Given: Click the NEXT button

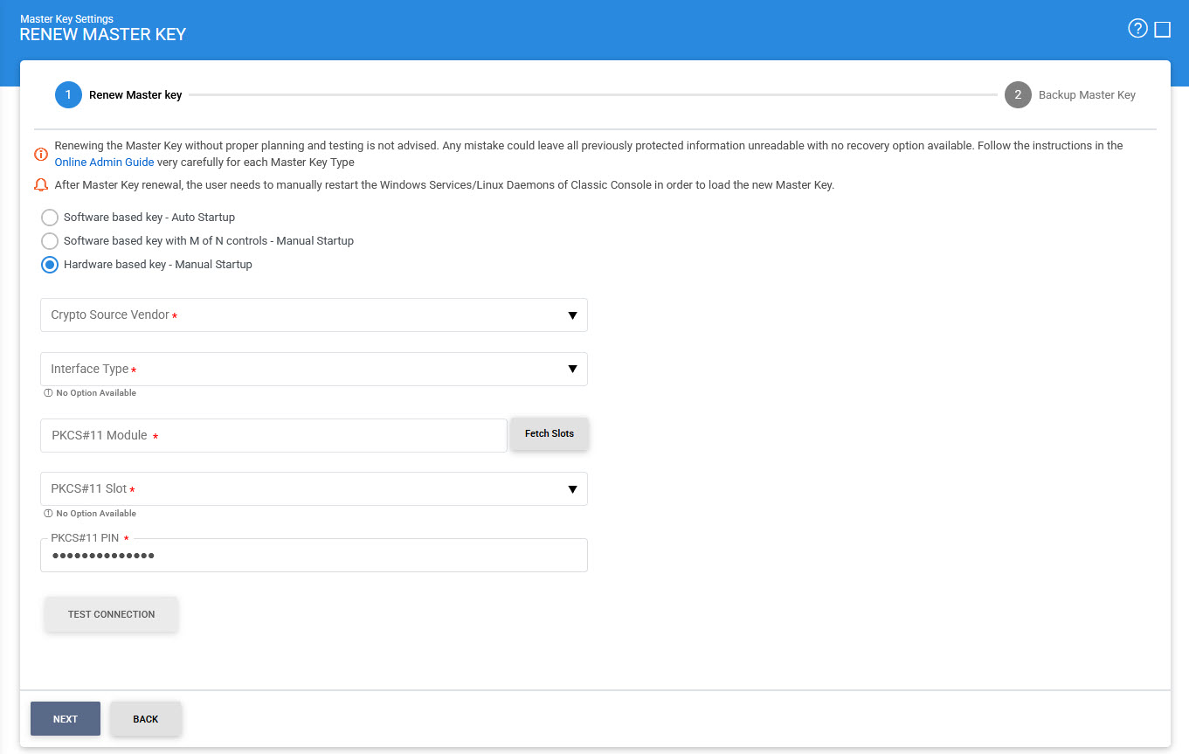Looking at the screenshot, I should point(66,719).
